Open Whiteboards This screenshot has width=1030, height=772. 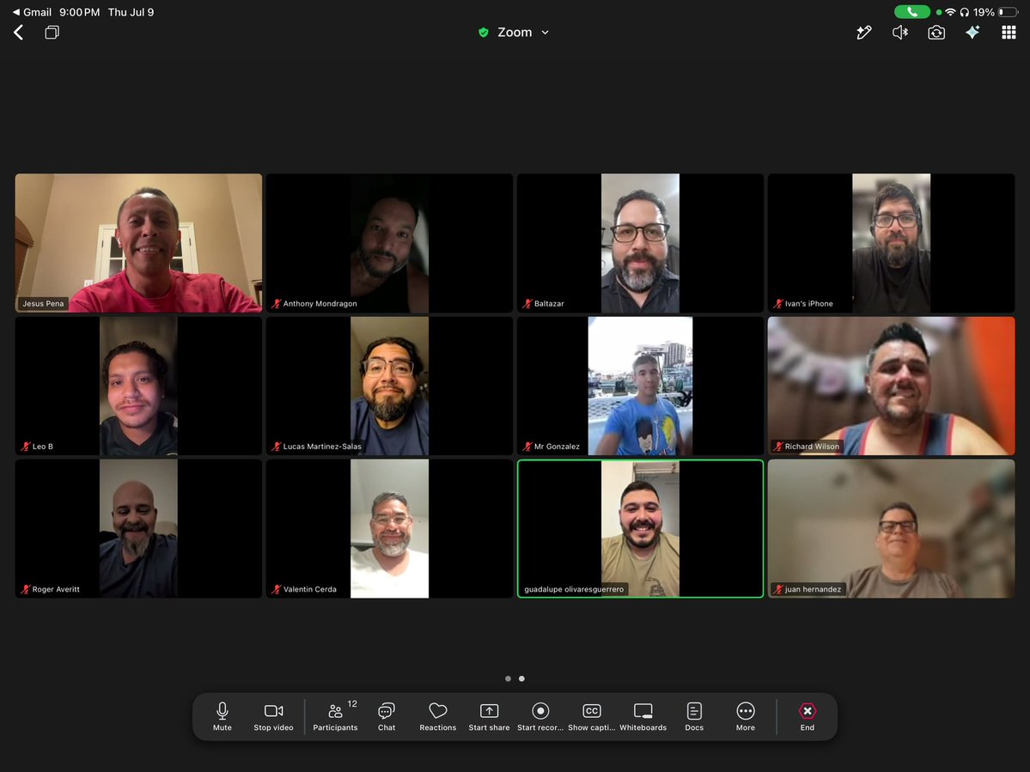[643, 716]
